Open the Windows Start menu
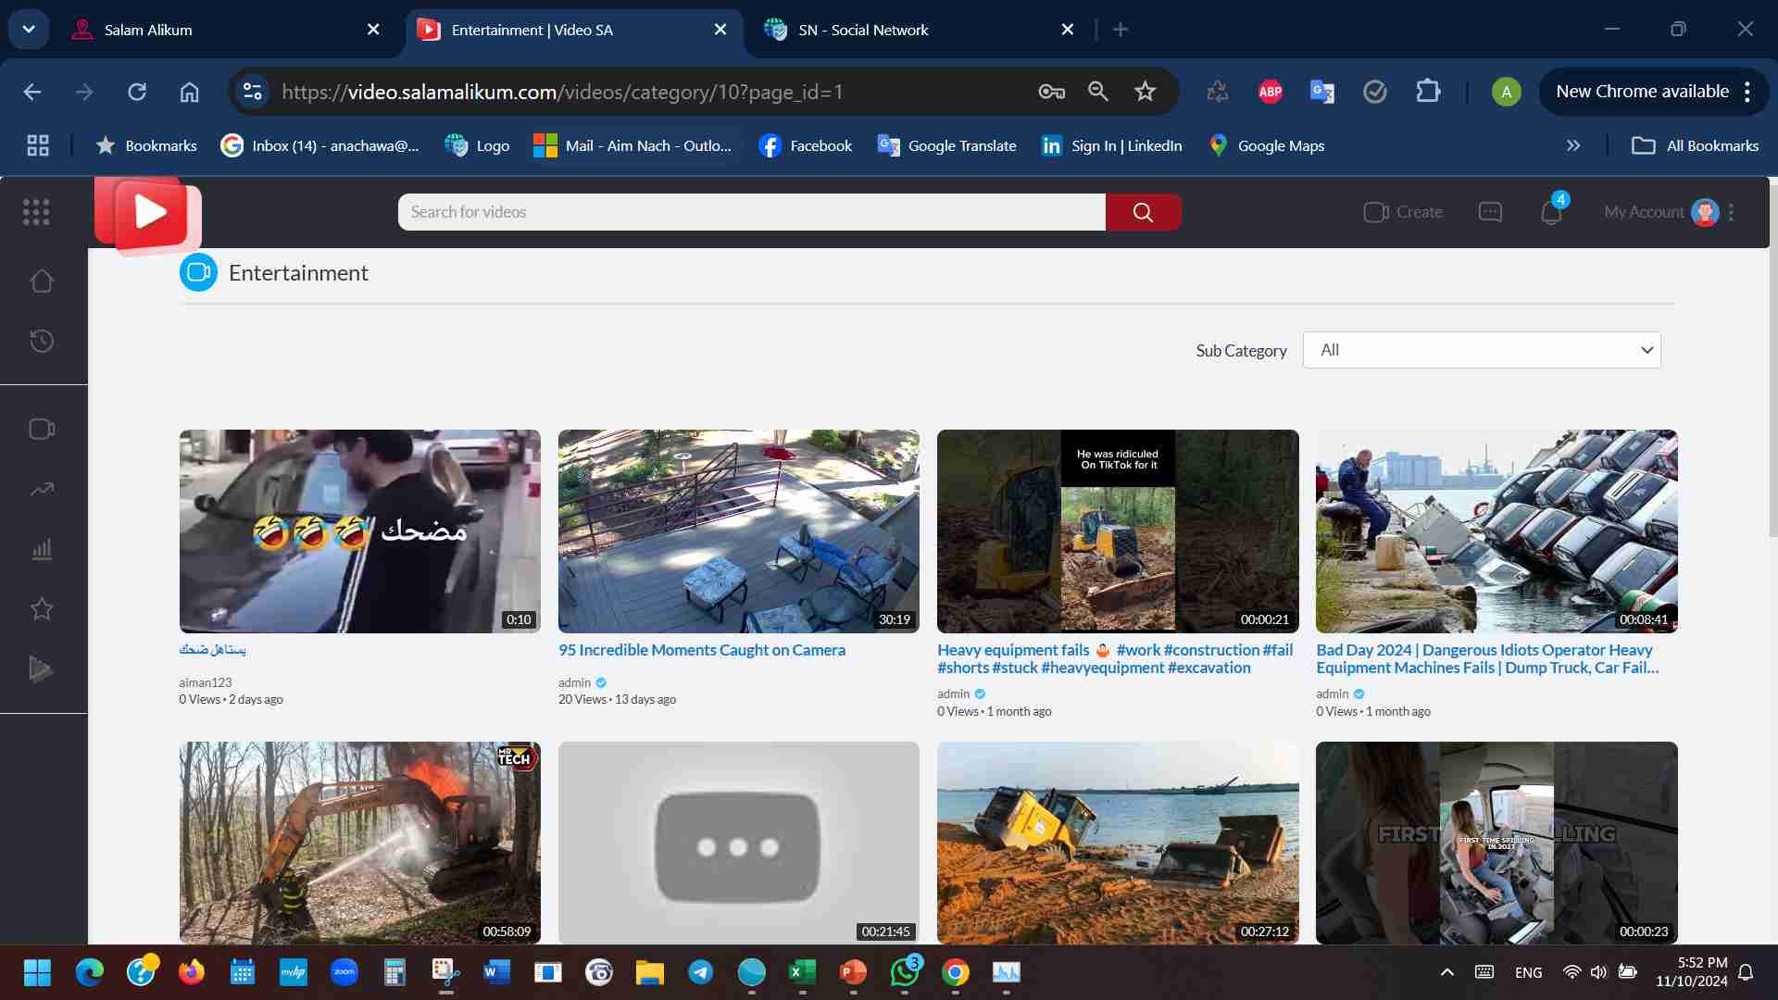The image size is (1778, 1000). tap(37, 972)
